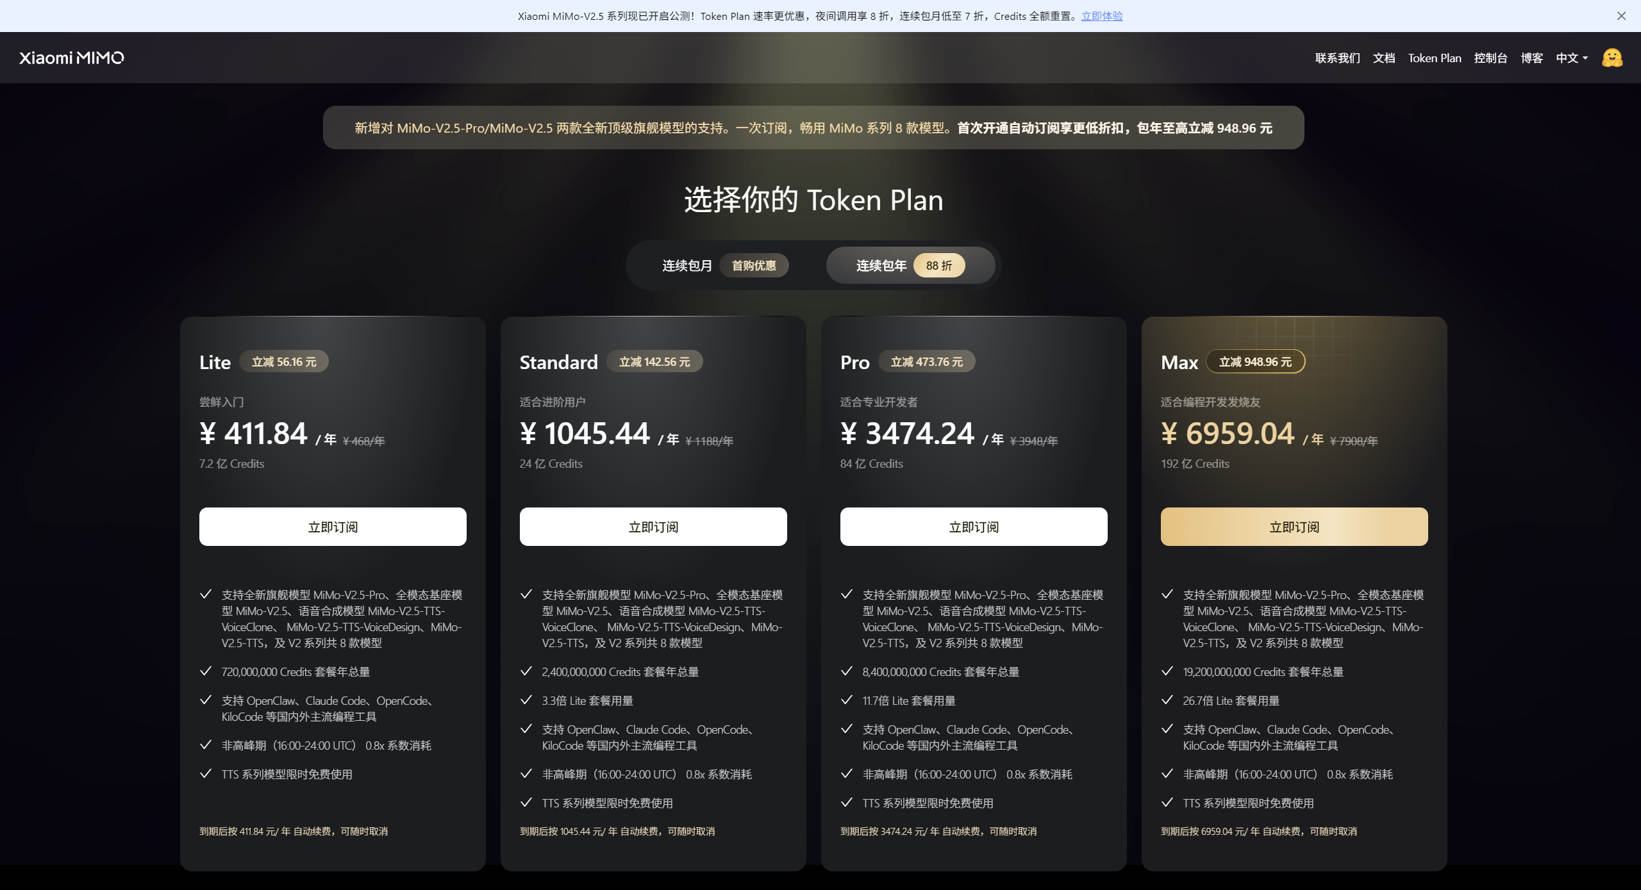Click 720,000,000 Credits 套餐年总量

(x=296, y=672)
